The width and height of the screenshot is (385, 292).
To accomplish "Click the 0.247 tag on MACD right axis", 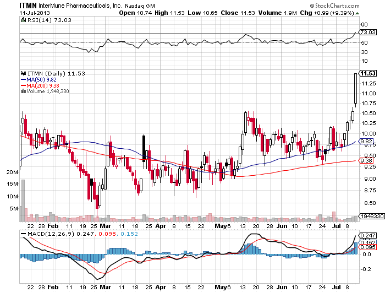I will click(367, 235).
